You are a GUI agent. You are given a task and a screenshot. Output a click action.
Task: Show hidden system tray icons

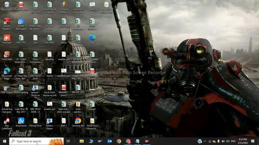pos(205,141)
